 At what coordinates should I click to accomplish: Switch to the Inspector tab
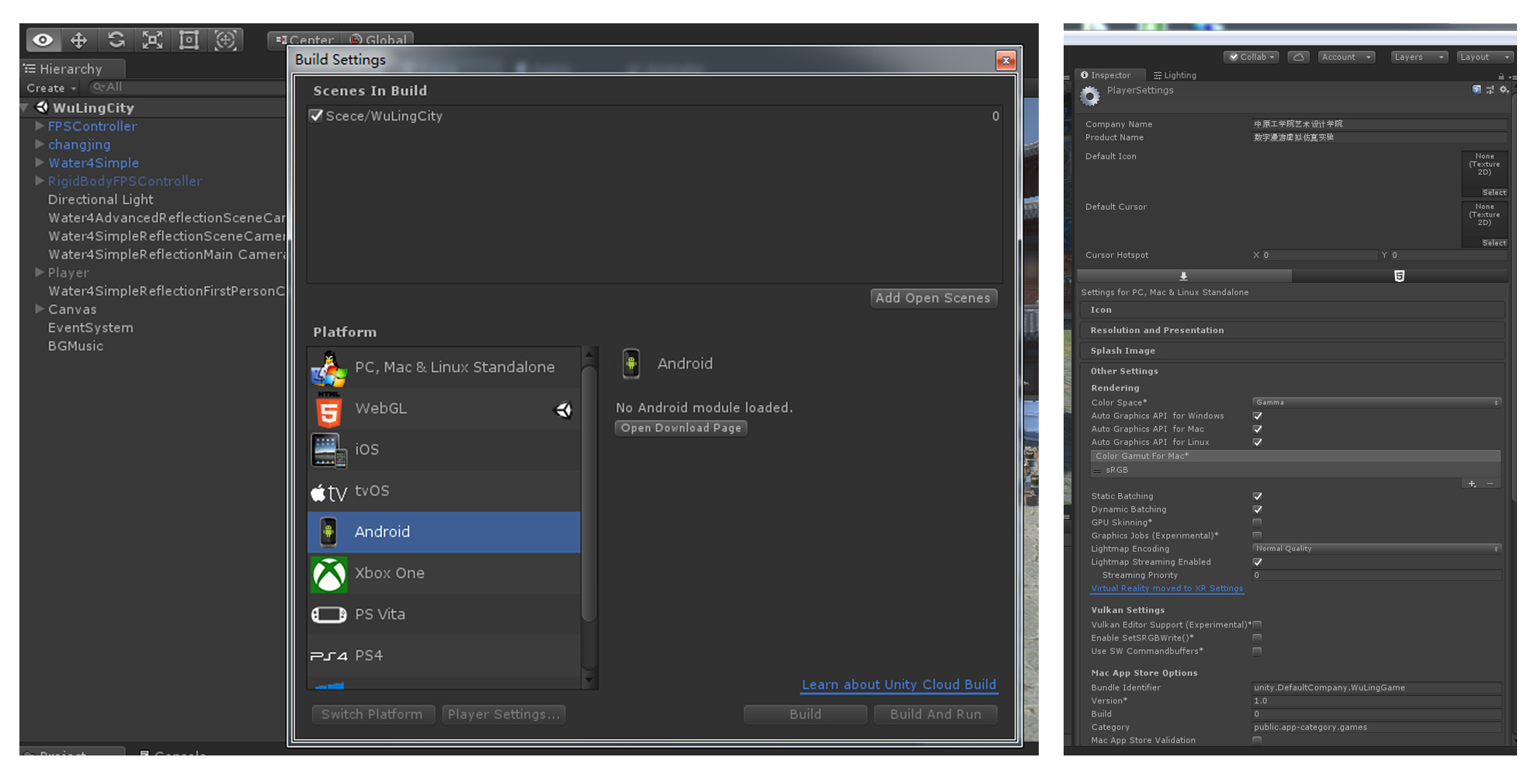pos(1110,75)
